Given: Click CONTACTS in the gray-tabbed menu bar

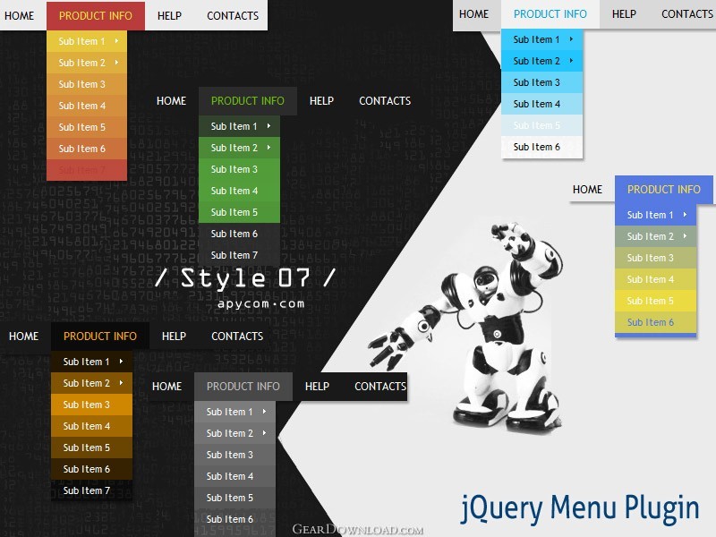Looking at the screenshot, I should (x=380, y=387).
